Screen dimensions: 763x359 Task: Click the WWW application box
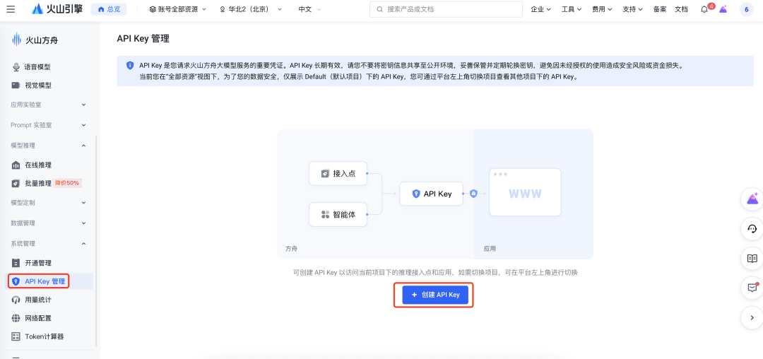pos(525,192)
